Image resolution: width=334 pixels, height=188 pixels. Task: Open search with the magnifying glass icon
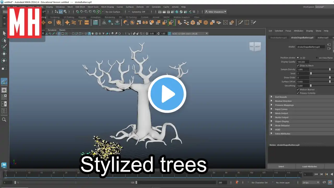click(x=4, y=120)
